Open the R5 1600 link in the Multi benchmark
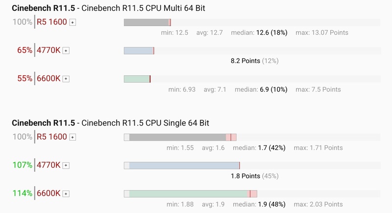Screen dimensions: 392x213 pos(52,22)
